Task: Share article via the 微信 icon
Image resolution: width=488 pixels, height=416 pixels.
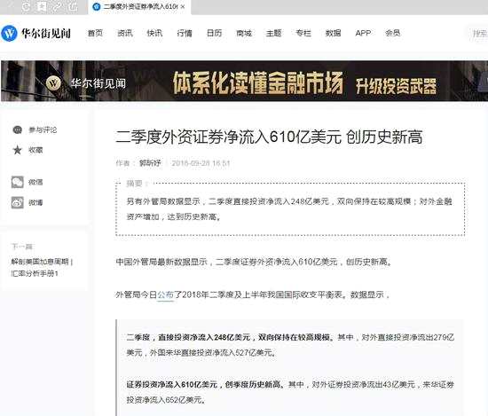Action: coord(18,182)
